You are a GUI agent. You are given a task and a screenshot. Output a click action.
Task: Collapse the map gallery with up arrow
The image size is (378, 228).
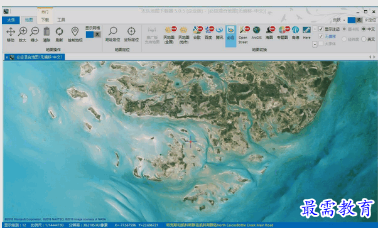(315, 29)
